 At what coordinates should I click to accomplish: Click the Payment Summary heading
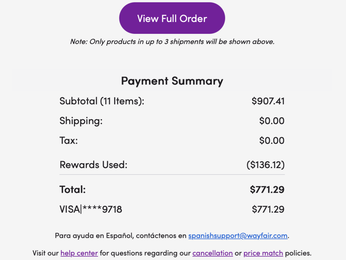click(172, 81)
